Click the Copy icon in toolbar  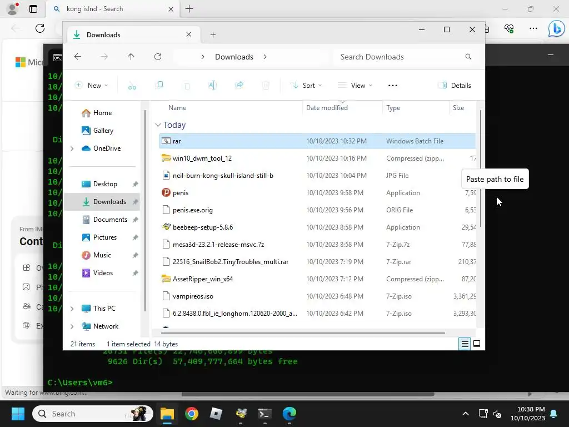(159, 85)
